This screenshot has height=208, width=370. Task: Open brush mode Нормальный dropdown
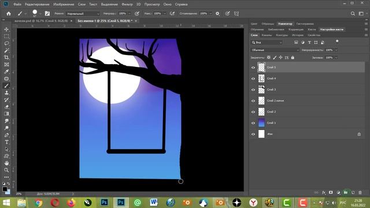(83, 14)
